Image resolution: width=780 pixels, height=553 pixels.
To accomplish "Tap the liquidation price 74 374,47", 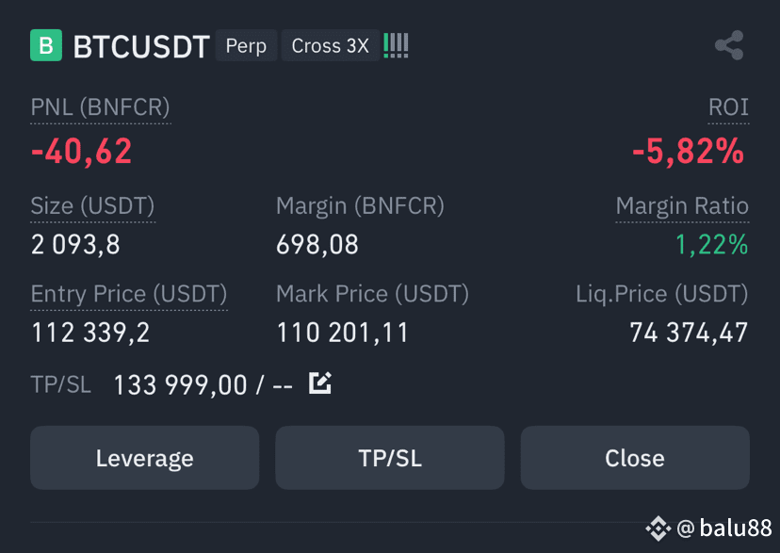I will [689, 333].
